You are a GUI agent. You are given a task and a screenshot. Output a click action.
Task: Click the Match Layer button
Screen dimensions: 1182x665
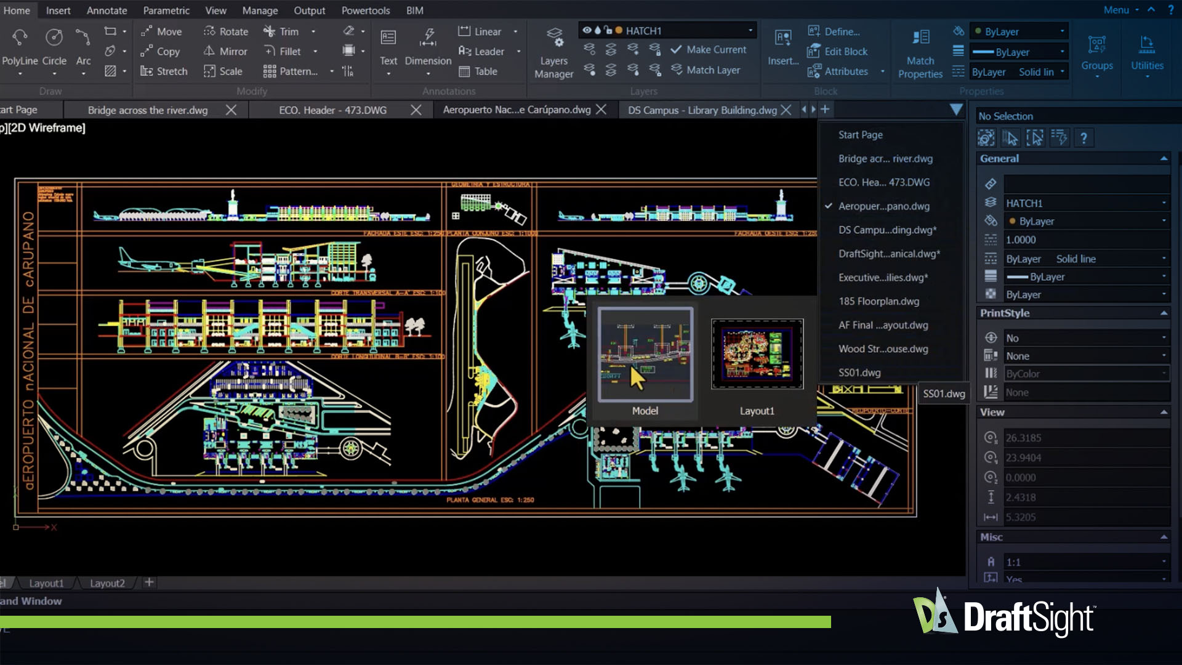tap(706, 70)
